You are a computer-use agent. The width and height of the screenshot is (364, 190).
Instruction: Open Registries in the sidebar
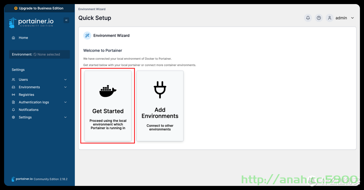(x=27, y=94)
